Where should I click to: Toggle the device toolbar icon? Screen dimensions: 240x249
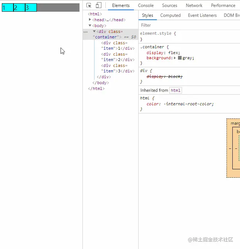tap(98, 5)
